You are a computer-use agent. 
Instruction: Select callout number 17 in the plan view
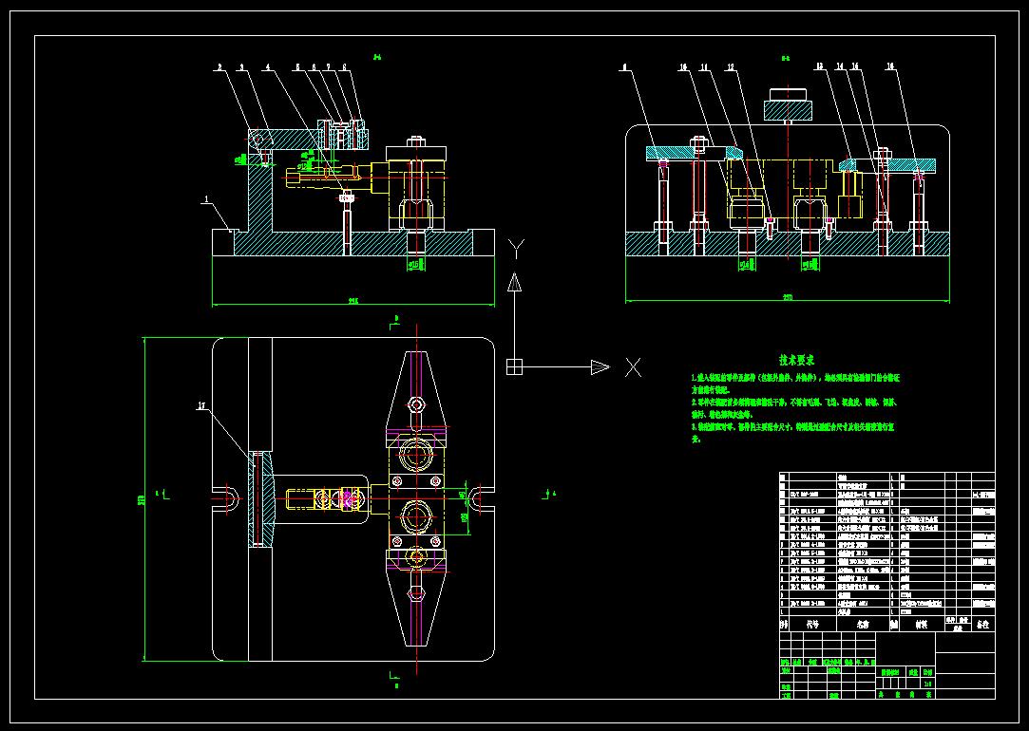[x=202, y=406]
